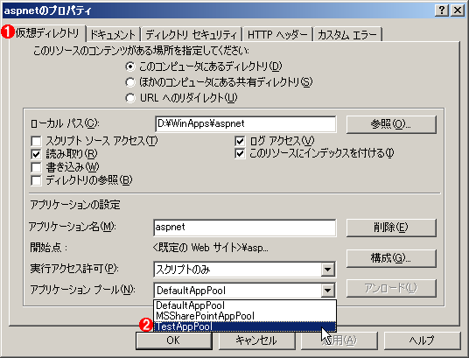Expand the 実行アクセス許可 dropdown arrow
Viewport: 469px width, 358px height.
[327, 270]
